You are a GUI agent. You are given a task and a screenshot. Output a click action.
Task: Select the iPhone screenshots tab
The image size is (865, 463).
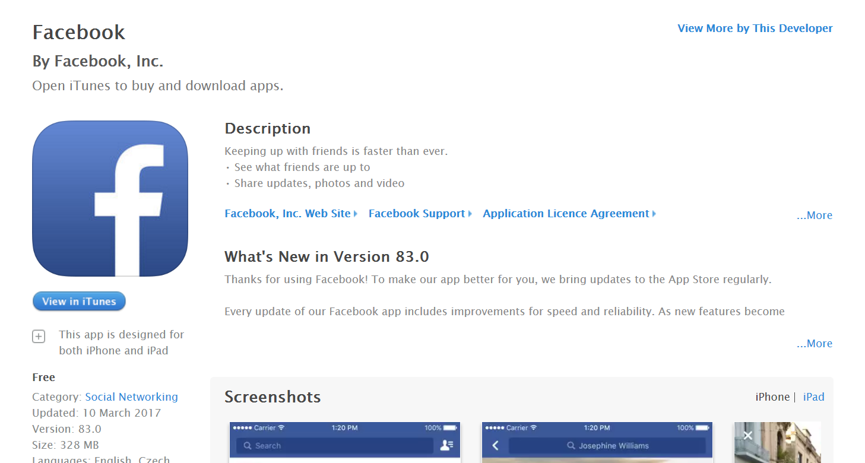[x=772, y=397]
